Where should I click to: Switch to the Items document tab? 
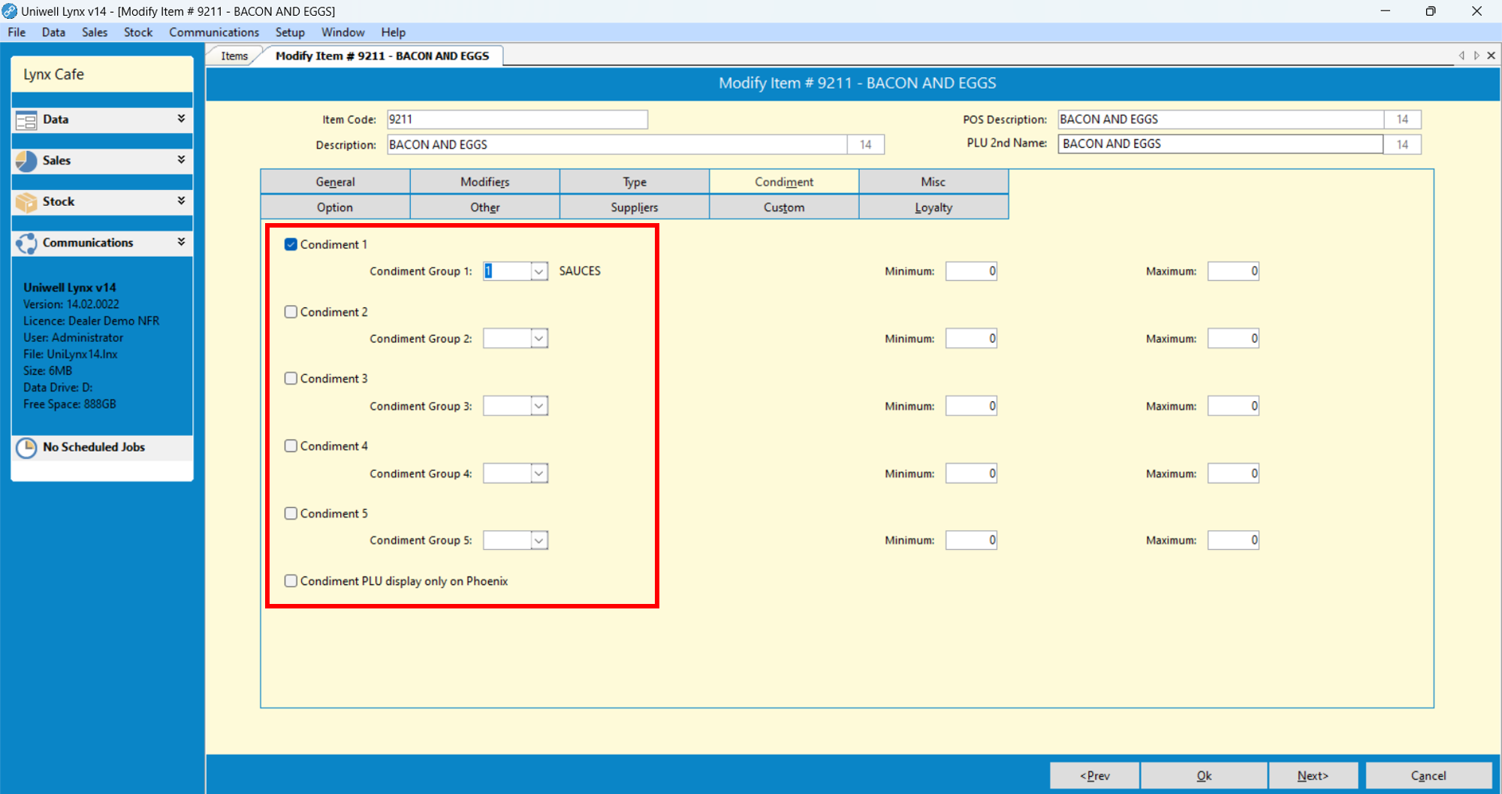[234, 56]
